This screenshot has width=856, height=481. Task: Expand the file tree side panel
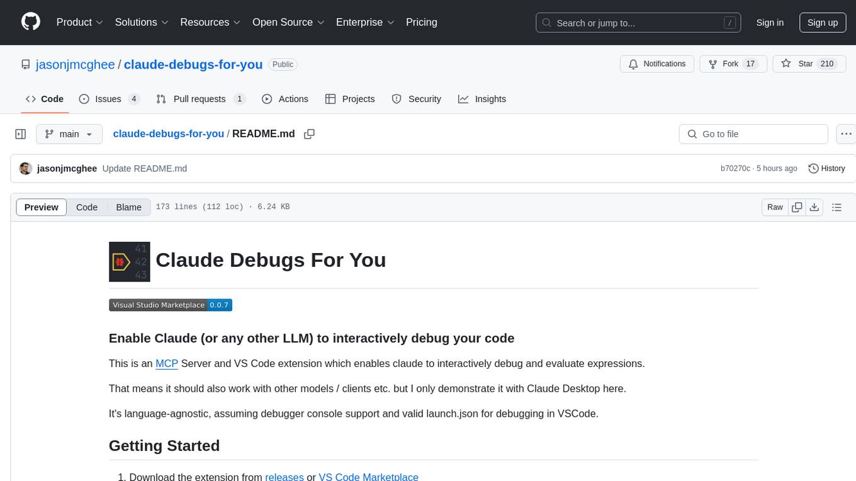(x=21, y=134)
